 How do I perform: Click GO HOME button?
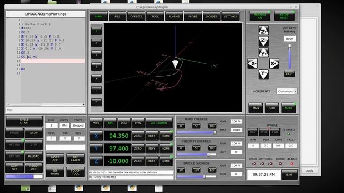[55, 172]
